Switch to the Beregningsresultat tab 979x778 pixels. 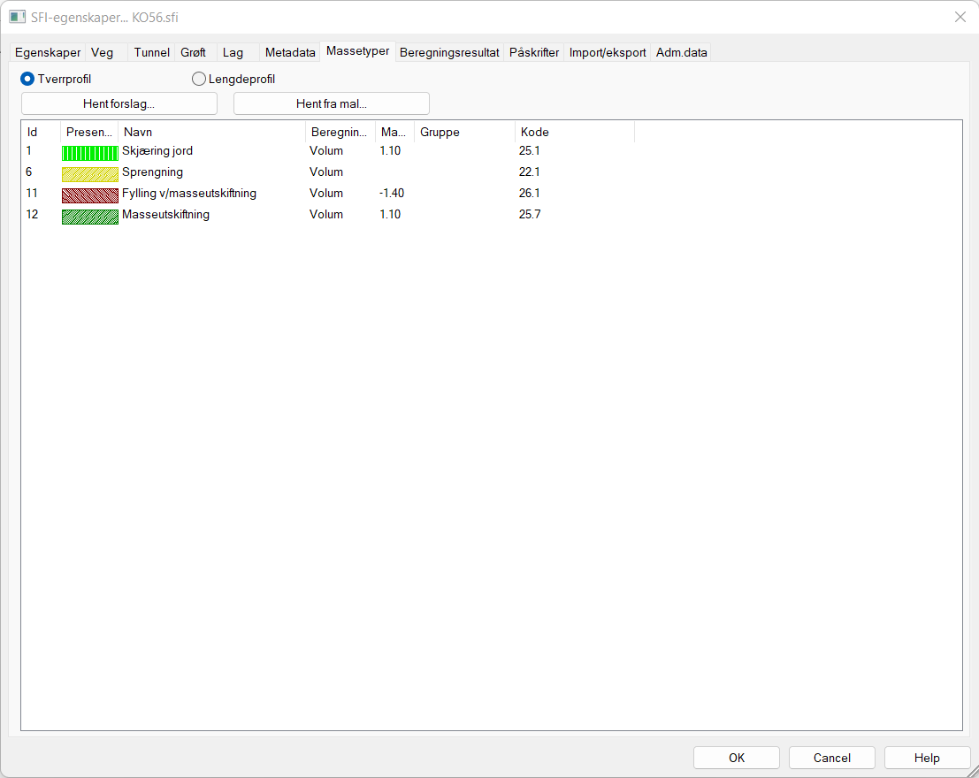tap(448, 52)
